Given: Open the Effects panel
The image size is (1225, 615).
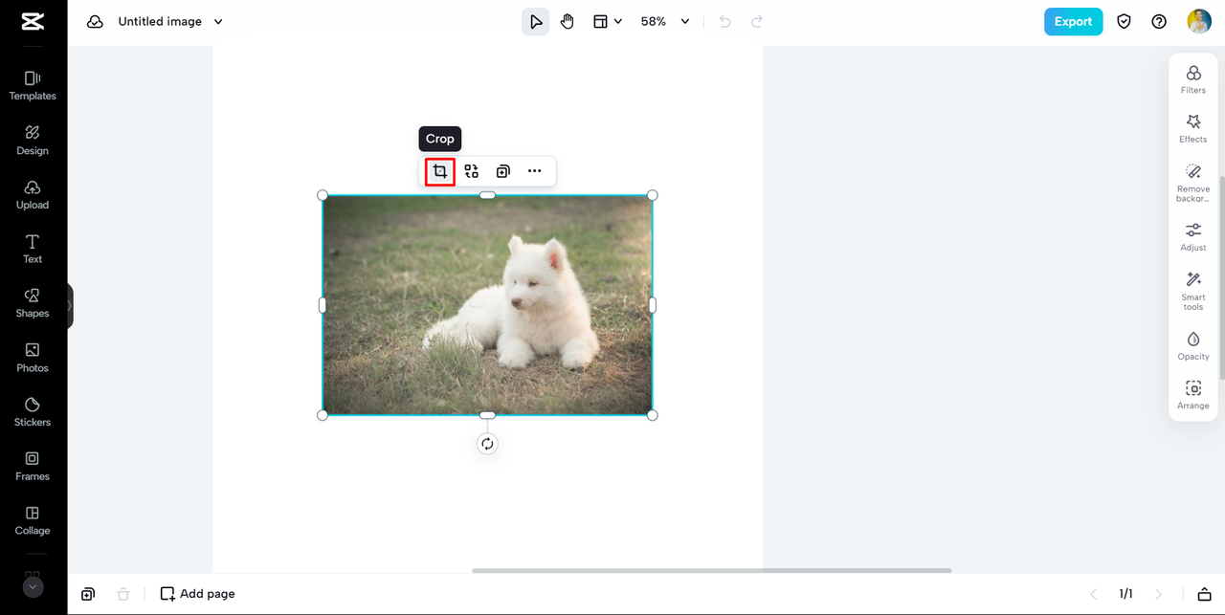Looking at the screenshot, I should pos(1193,128).
